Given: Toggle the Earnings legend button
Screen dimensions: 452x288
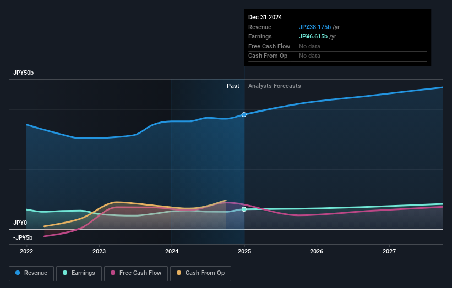Looking at the screenshot, I should point(79,273).
